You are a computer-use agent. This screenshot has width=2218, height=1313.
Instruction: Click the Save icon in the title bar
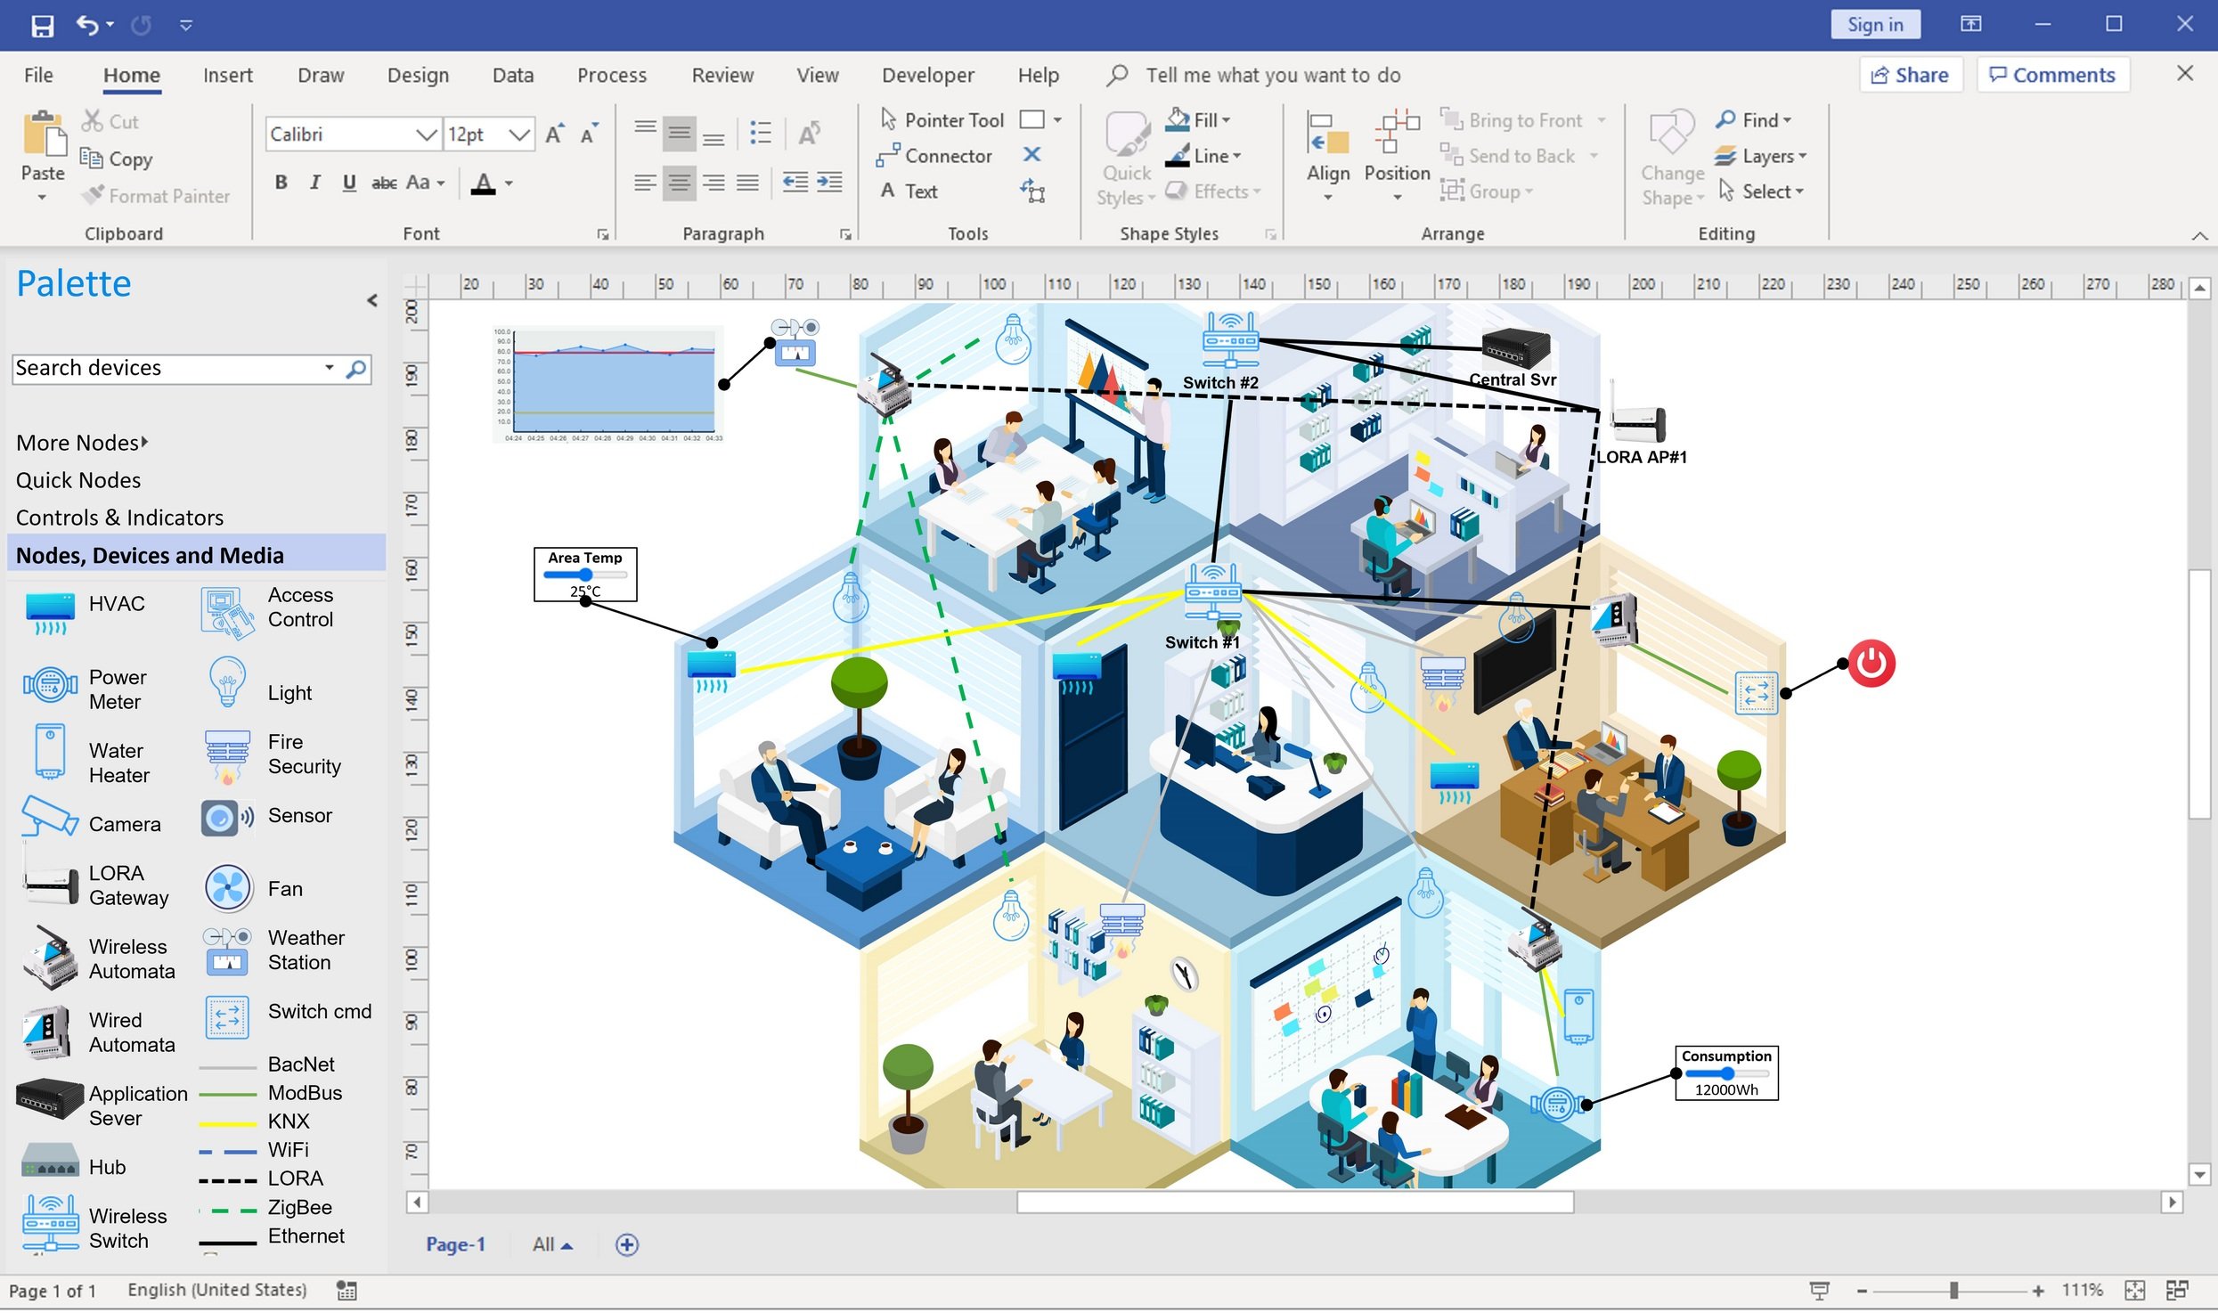click(42, 25)
